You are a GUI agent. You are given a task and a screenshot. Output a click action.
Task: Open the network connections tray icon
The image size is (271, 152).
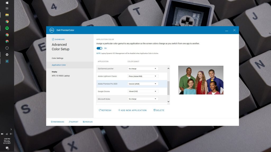(x=7, y=134)
